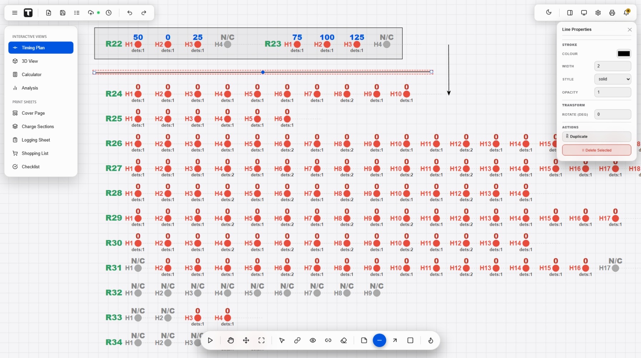Select the arrow drawing tool
Screen dimensions: 641x358
[395, 340]
